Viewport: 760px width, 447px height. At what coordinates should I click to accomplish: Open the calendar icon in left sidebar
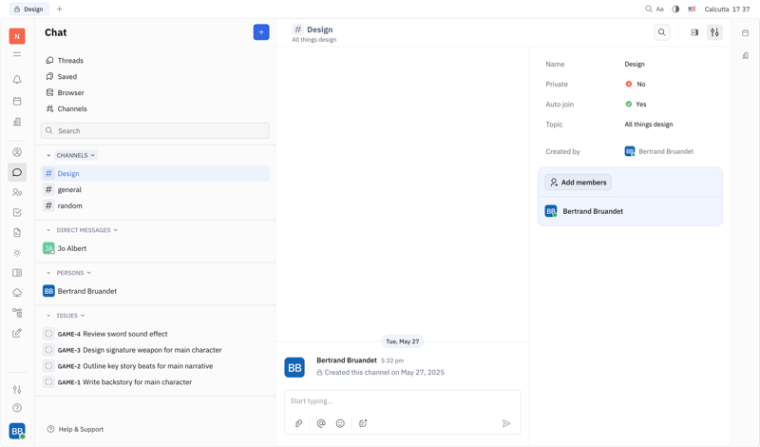(17, 101)
